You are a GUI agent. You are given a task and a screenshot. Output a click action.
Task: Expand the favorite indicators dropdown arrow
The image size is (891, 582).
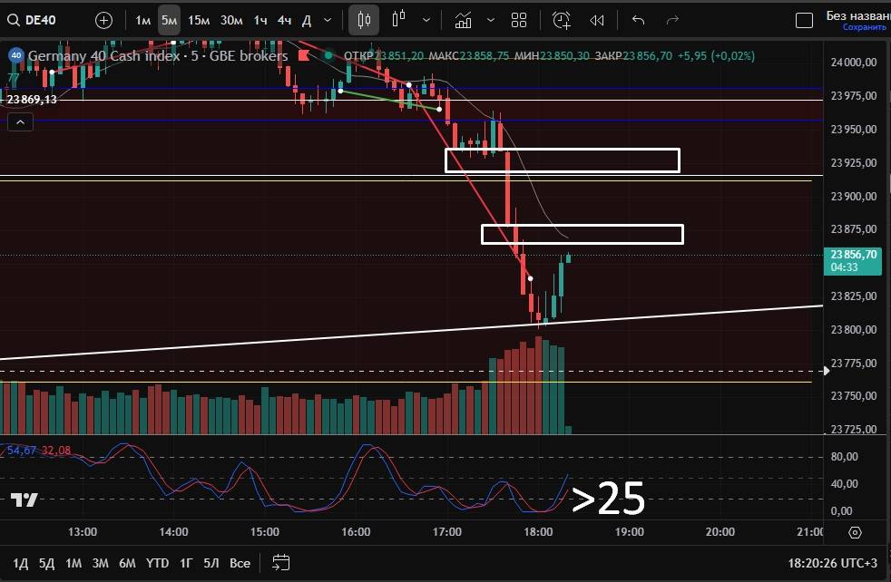(491, 20)
